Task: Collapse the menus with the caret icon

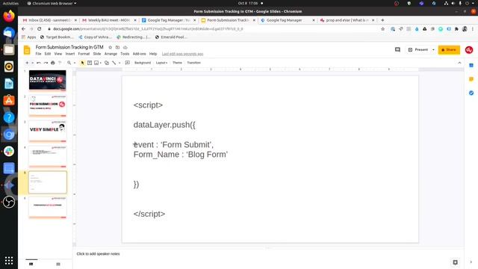Action: (459, 63)
